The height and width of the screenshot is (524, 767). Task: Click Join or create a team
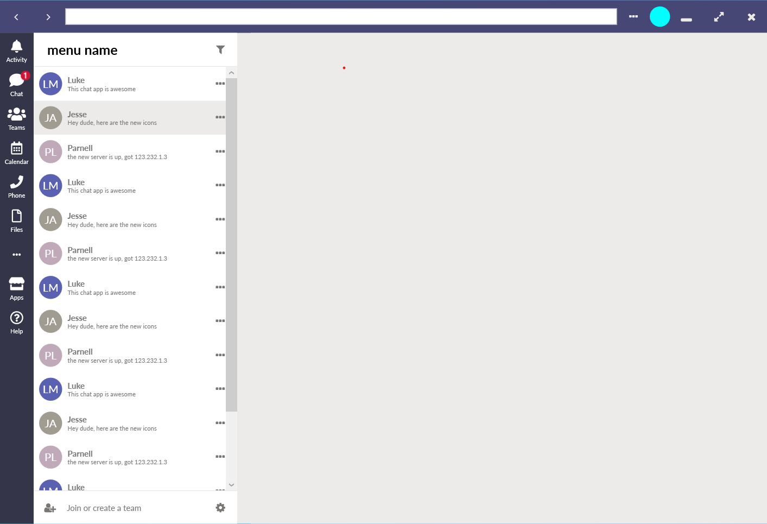(x=104, y=507)
